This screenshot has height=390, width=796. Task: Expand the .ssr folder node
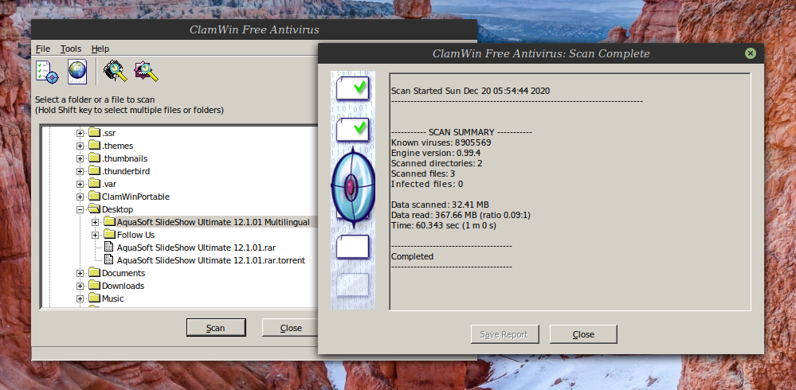pos(80,134)
